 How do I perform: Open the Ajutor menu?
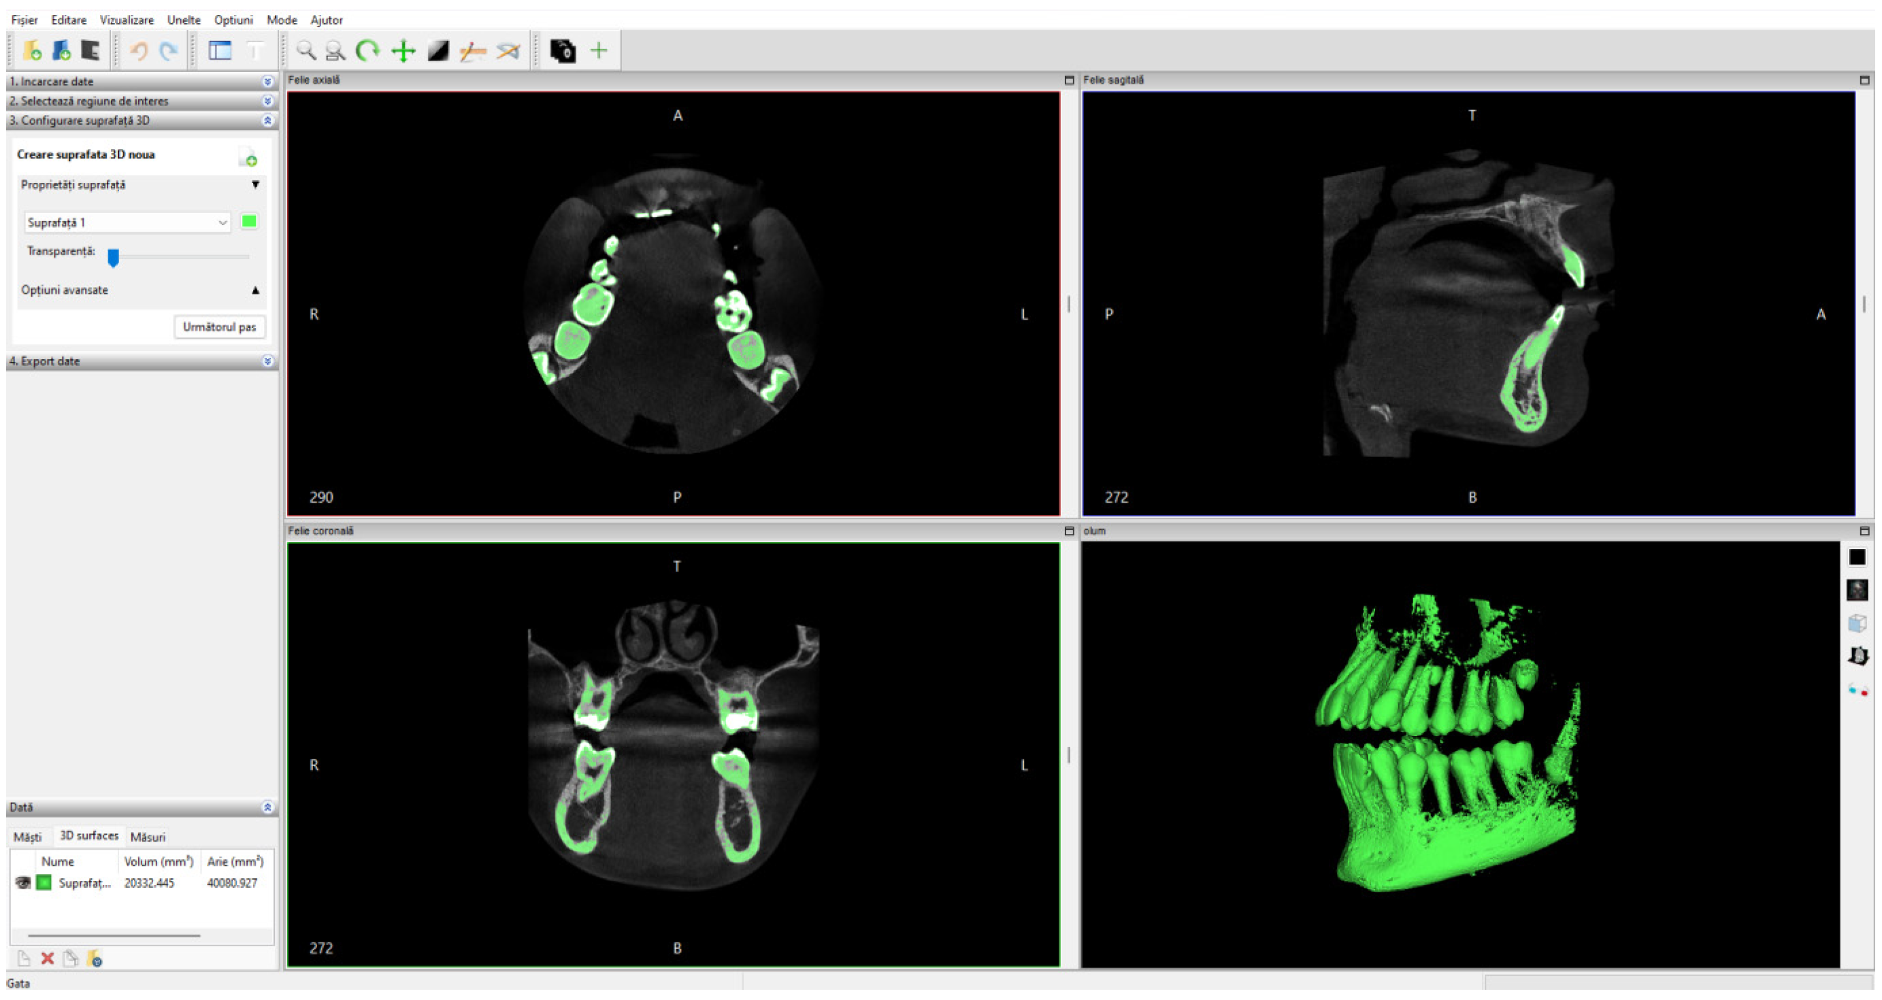tap(326, 20)
